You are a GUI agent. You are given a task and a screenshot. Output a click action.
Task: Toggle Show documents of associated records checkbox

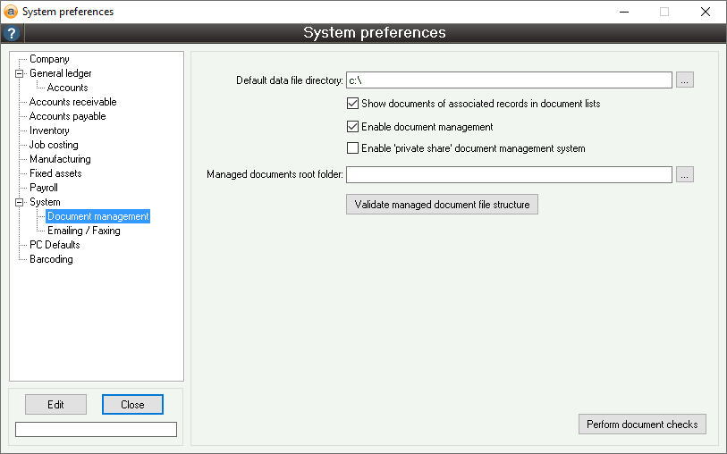coord(352,104)
